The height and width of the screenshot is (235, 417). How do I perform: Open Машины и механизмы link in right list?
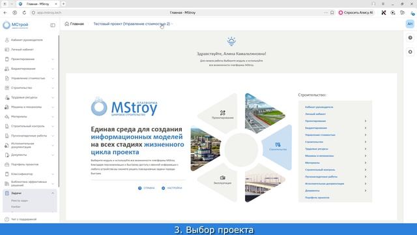pos(319,156)
